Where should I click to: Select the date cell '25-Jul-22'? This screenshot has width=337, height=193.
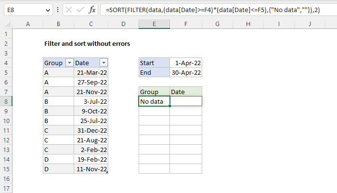click(x=91, y=121)
